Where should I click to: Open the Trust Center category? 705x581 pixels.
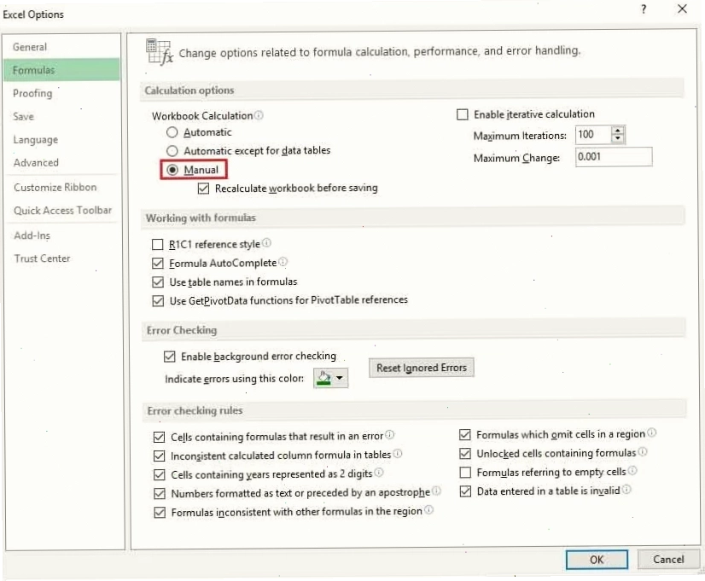coord(62,259)
